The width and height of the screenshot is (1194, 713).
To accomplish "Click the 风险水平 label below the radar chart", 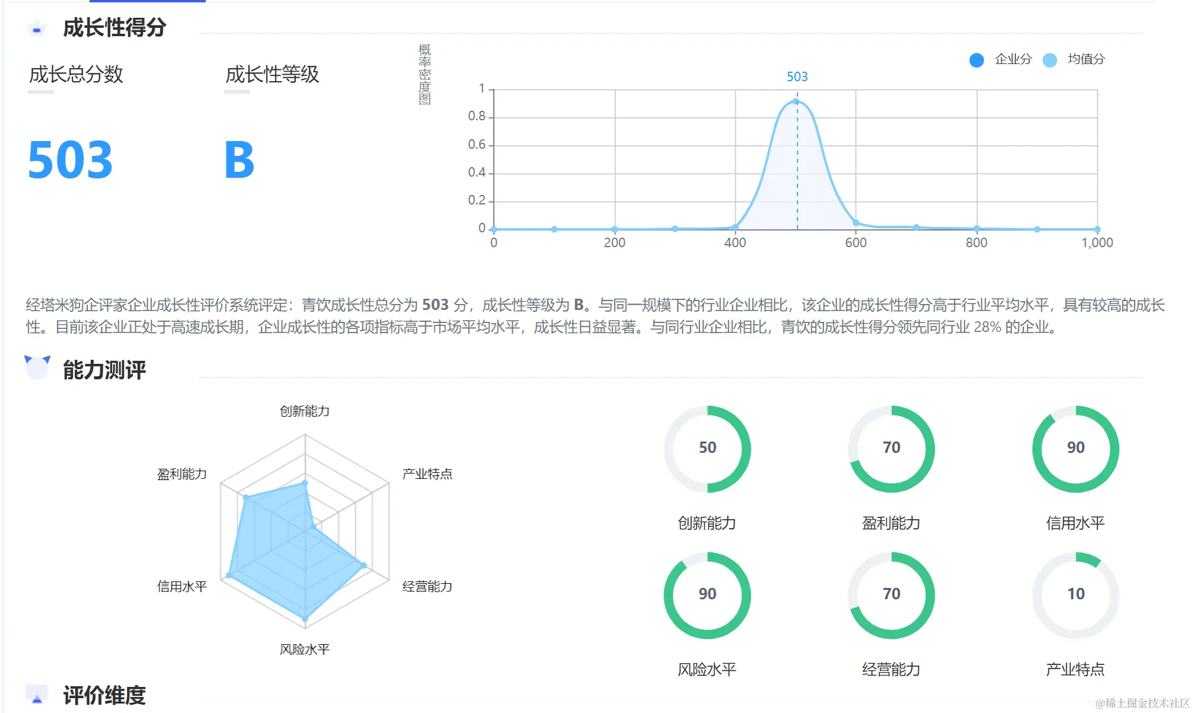I will pos(304,650).
